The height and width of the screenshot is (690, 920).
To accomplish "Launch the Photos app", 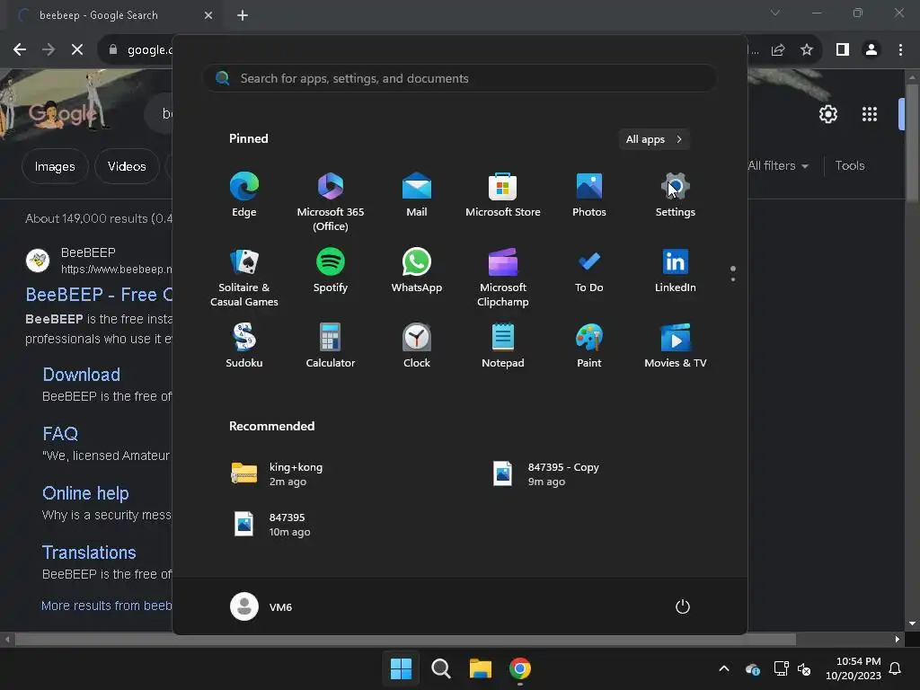I will tap(589, 195).
